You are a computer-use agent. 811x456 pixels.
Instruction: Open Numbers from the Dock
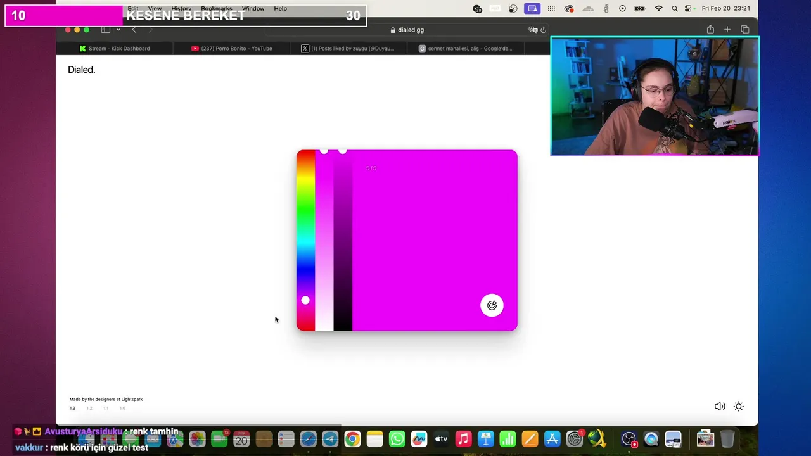point(508,439)
